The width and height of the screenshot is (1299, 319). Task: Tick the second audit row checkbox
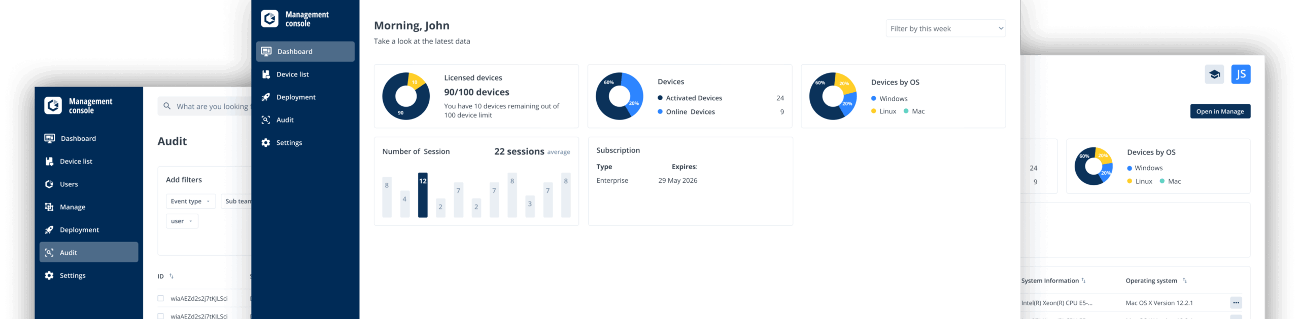[x=161, y=316]
